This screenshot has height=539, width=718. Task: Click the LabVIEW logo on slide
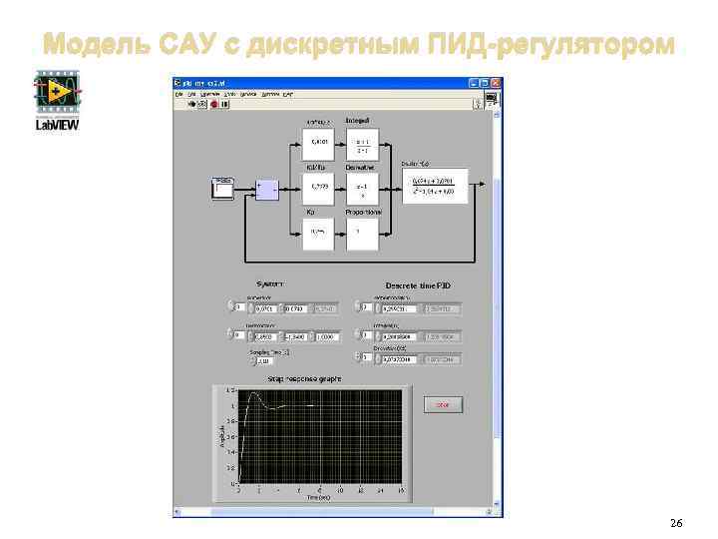pyautogui.click(x=57, y=100)
